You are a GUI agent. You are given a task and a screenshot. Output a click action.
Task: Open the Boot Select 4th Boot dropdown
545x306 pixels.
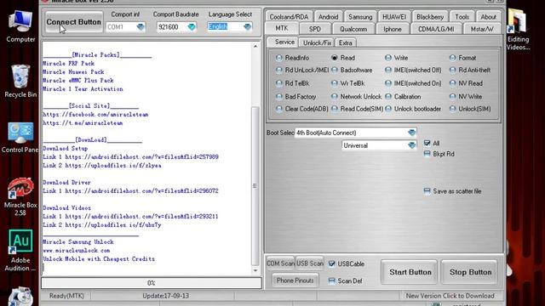(x=411, y=133)
